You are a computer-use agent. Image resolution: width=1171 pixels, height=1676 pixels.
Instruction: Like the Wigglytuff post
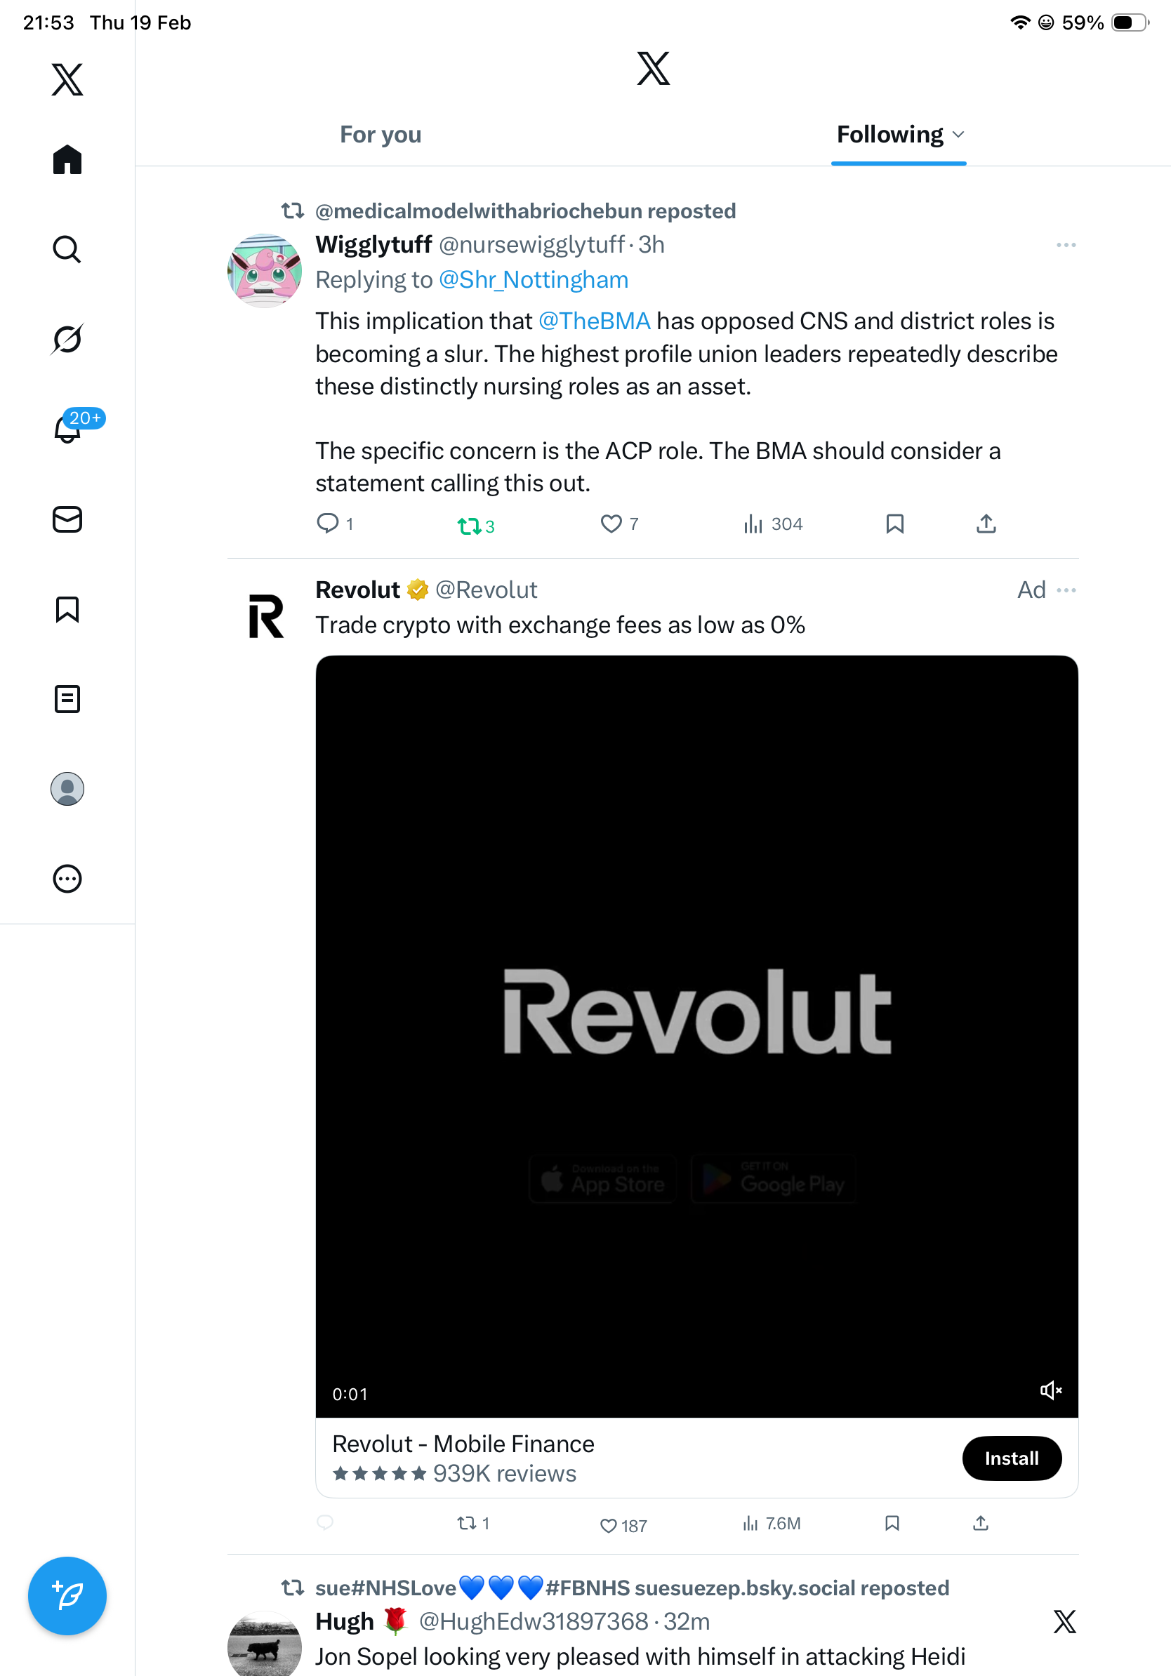pos(611,524)
